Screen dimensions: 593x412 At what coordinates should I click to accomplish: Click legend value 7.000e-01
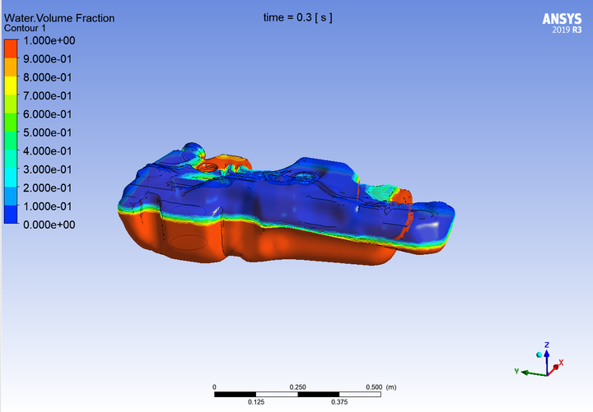coord(47,96)
